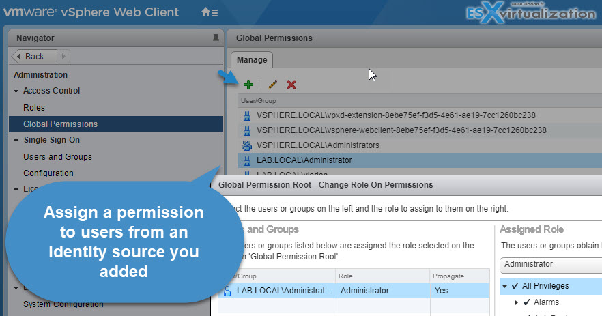Click user icon in dialog's LAB.LOCAL\Administrat... row

pos(227,291)
